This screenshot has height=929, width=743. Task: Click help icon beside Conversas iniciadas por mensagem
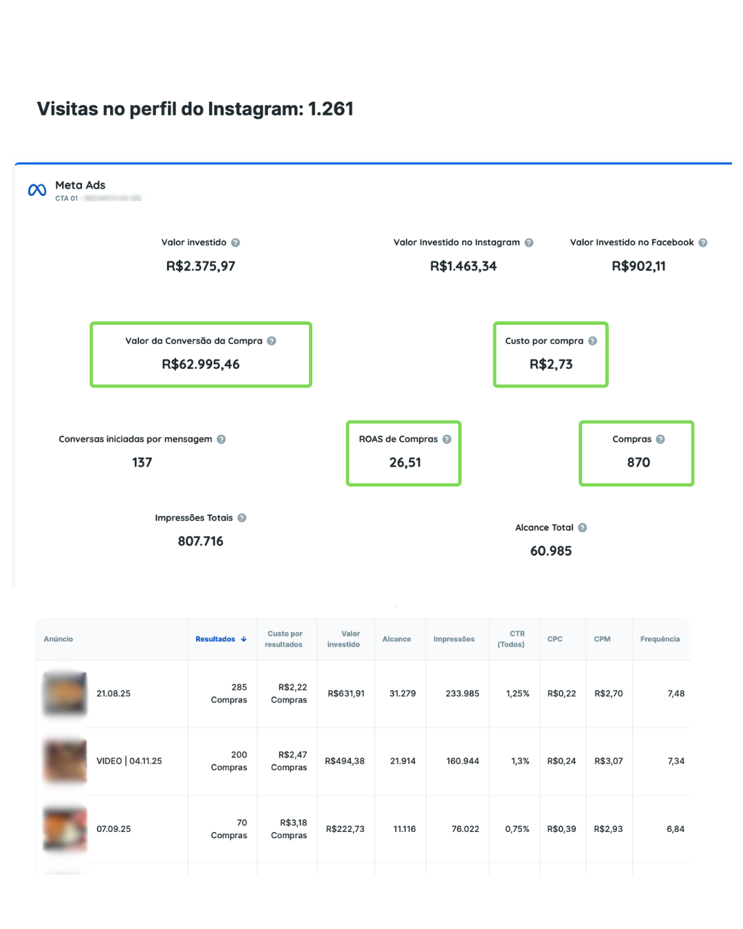coord(222,440)
